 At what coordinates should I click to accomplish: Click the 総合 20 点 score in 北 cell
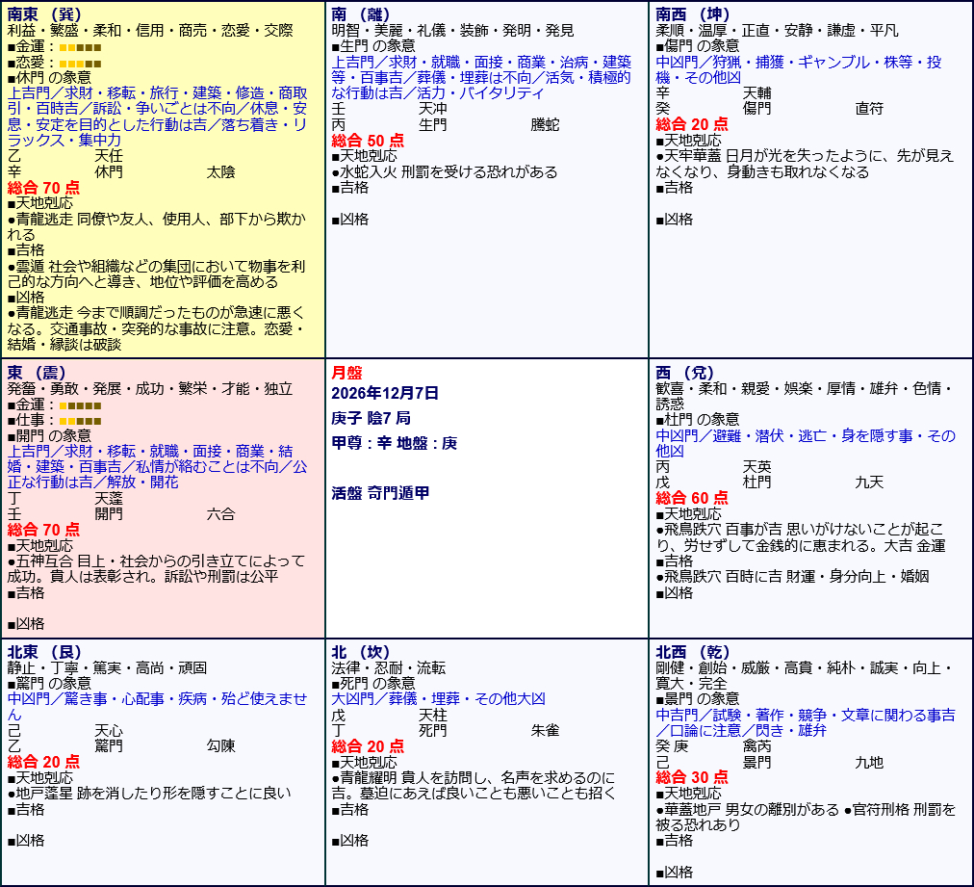click(x=368, y=745)
